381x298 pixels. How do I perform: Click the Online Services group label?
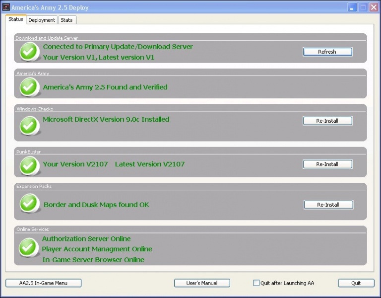click(33, 229)
